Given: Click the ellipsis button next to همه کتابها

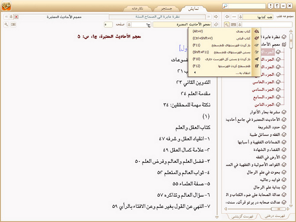Looking at the screenshot, I should point(234,17).
